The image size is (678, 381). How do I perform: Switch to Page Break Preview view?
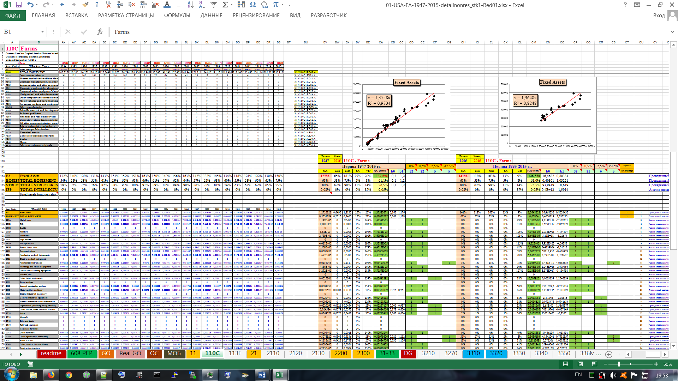click(595, 364)
